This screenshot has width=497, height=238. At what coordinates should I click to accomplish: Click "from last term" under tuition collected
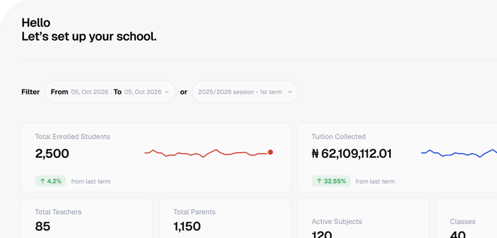(x=375, y=181)
